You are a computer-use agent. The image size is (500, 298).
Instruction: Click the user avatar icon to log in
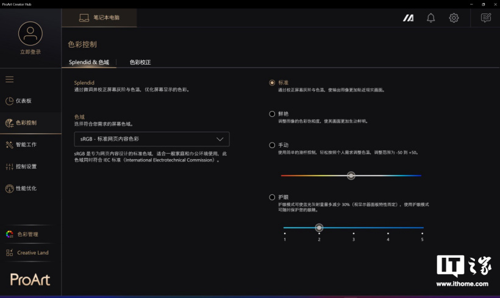click(30, 34)
